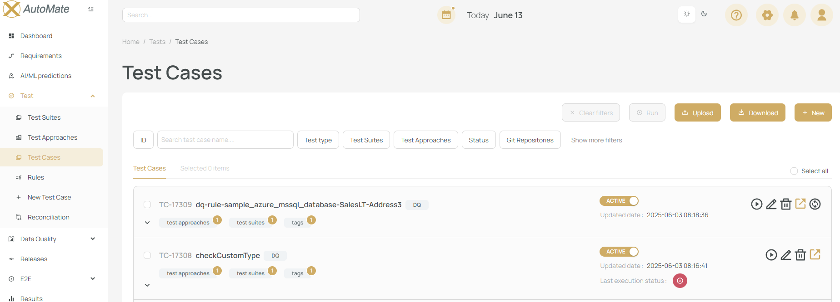Expand the E2E sidebar section

pyautogui.click(x=93, y=279)
